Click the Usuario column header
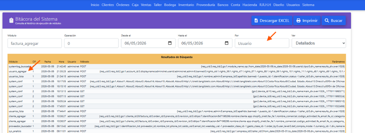This screenshot has width=365, height=133. pyautogui.click(x=72, y=62)
